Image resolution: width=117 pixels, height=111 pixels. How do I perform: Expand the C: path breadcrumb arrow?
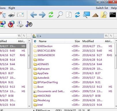point(40,36)
